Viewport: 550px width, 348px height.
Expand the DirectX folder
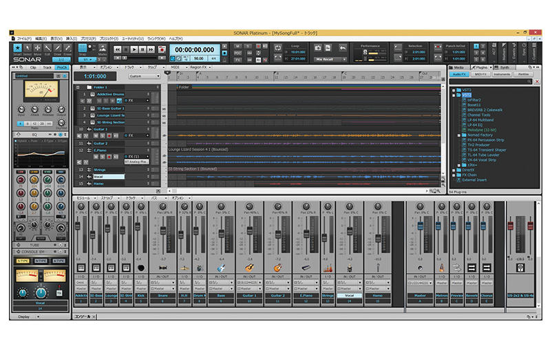[454, 170]
